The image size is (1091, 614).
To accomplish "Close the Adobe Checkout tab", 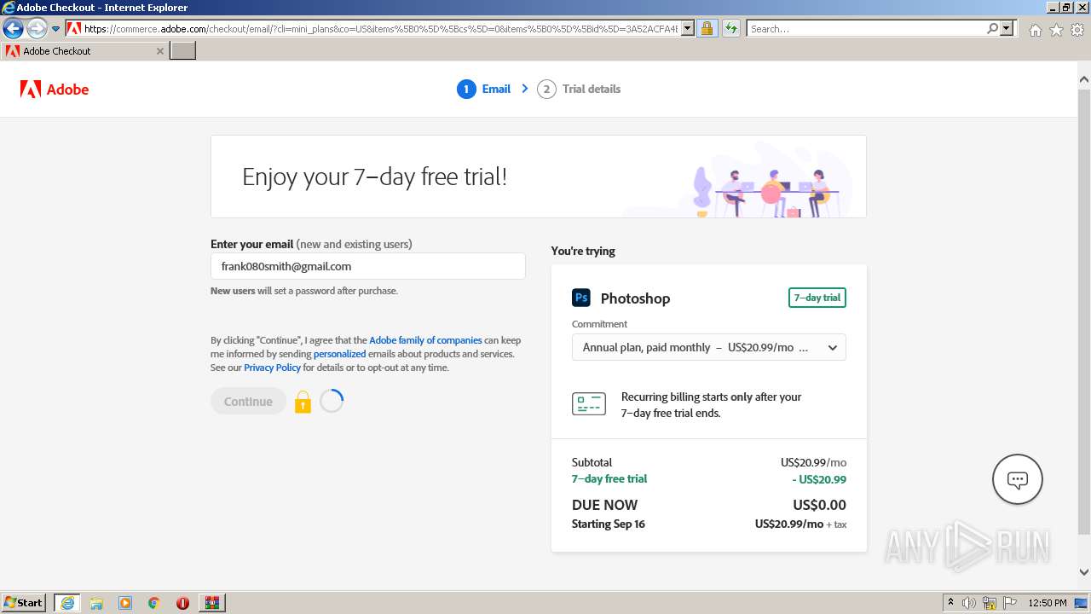I will point(159,50).
